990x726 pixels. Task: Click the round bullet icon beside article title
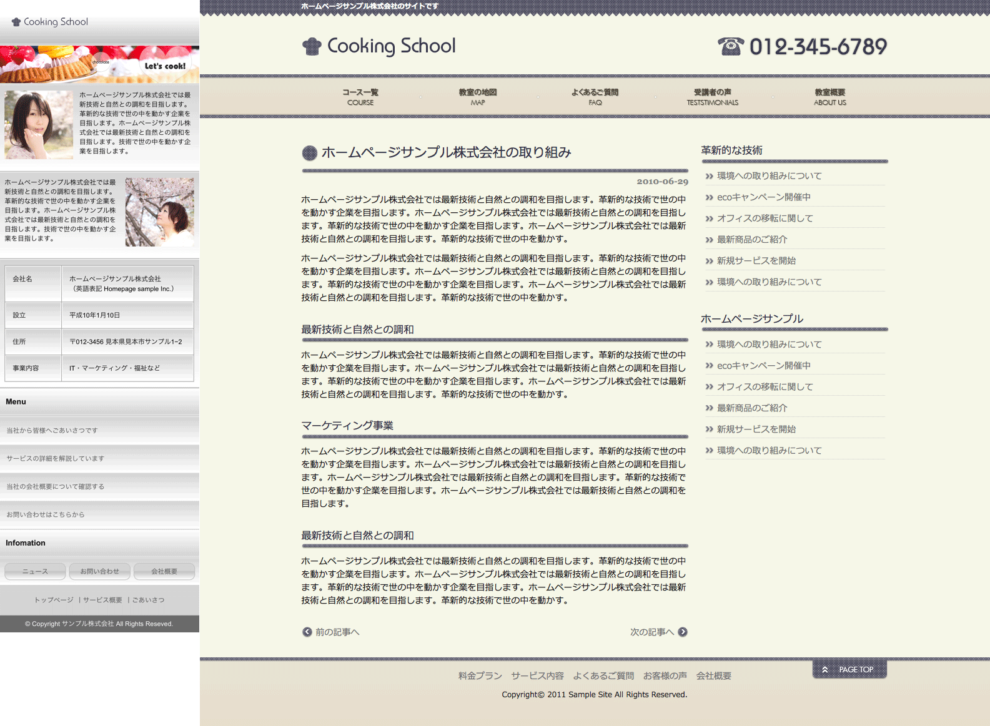pos(310,153)
